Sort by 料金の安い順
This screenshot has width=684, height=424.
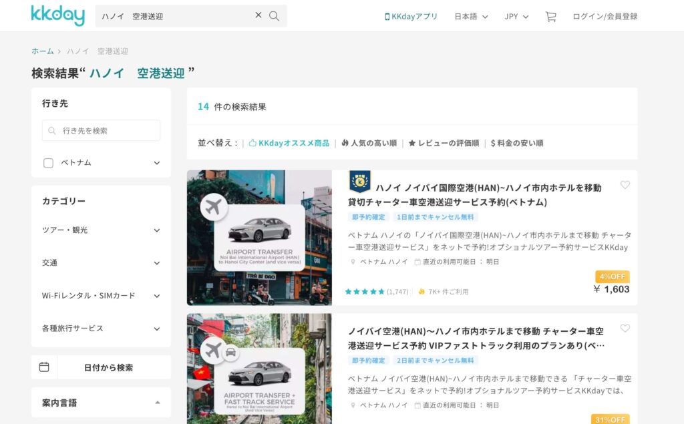click(517, 143)
